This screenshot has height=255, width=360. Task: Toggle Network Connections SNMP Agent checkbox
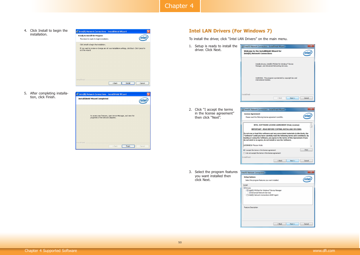(x=248, y=195)
